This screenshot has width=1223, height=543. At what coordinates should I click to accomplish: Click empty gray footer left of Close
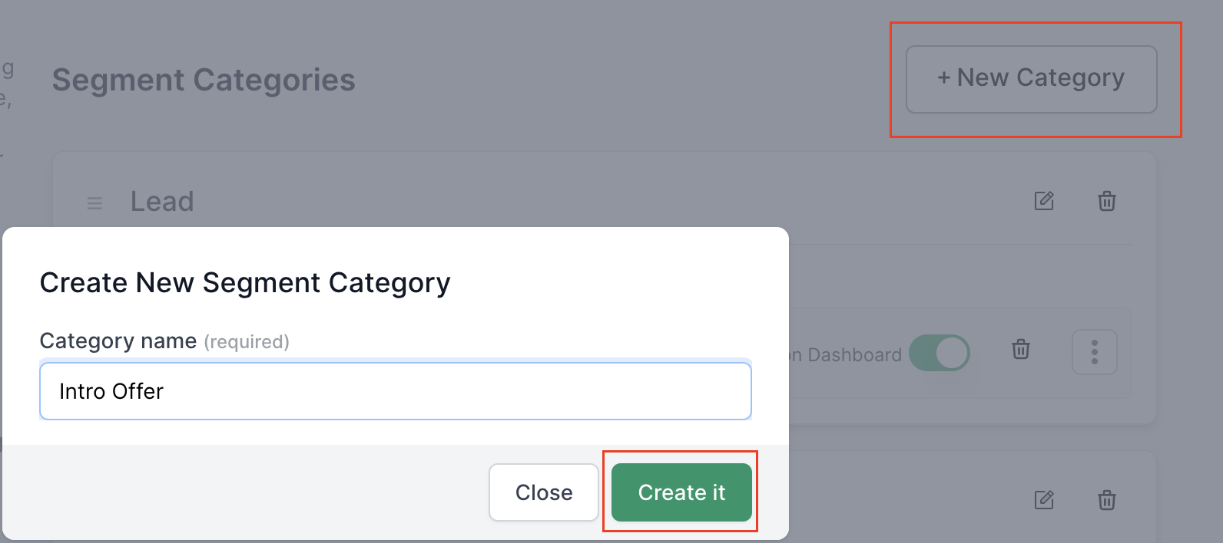click(x=246, y=492)
